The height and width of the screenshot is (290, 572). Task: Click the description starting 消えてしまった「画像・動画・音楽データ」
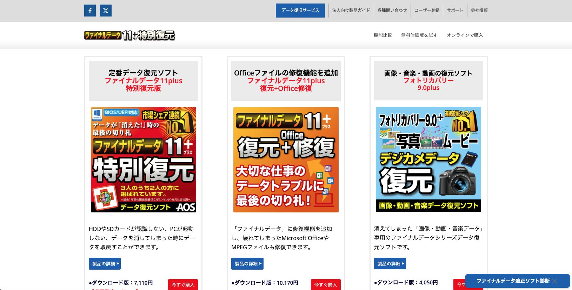point(428,238)
